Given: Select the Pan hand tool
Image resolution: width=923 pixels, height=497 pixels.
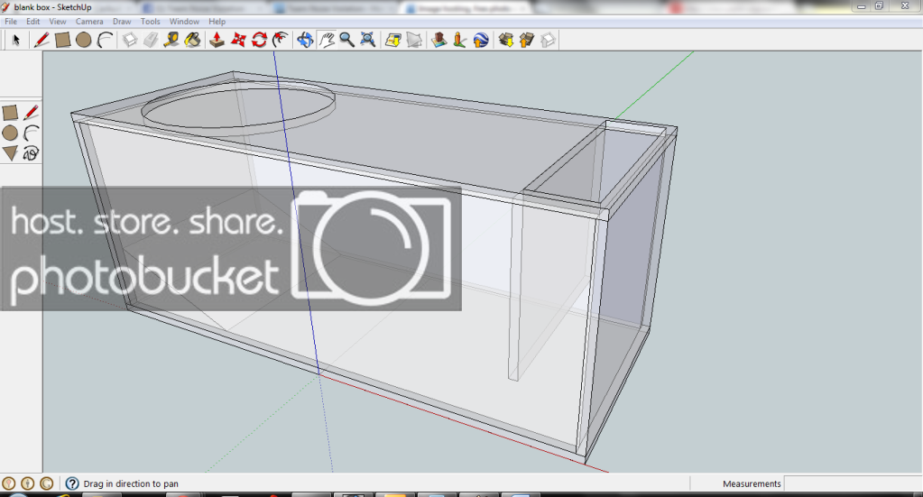Looking at the screenshot, I should point(326,40).
